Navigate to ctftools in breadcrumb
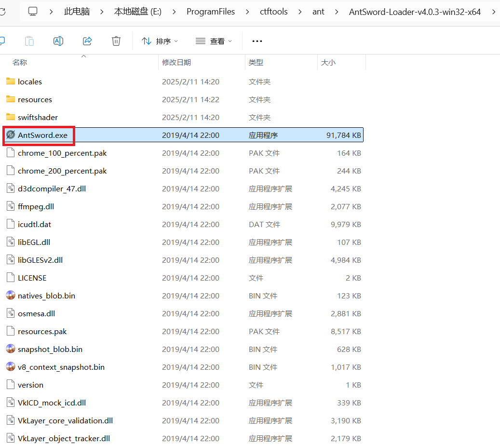 point(273,12)
